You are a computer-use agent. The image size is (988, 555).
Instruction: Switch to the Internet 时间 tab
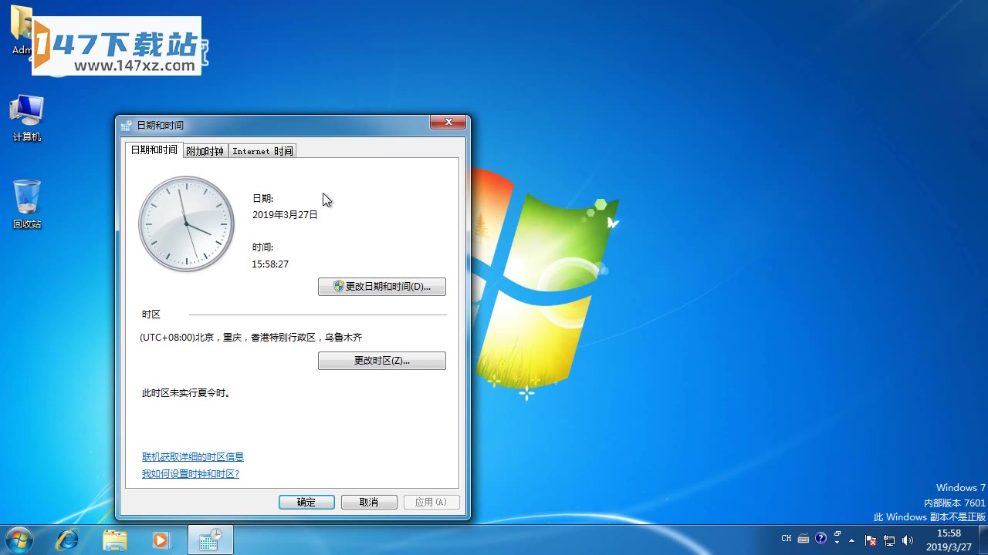click(262, 151)
